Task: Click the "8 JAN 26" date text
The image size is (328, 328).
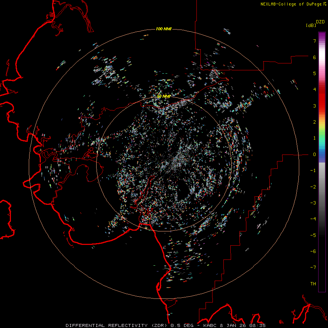Action: coord(233,325)
